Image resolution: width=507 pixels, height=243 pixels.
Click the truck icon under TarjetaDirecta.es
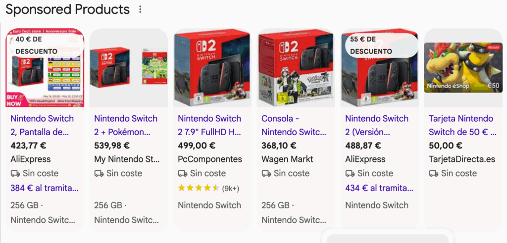[x=434, y=174]
